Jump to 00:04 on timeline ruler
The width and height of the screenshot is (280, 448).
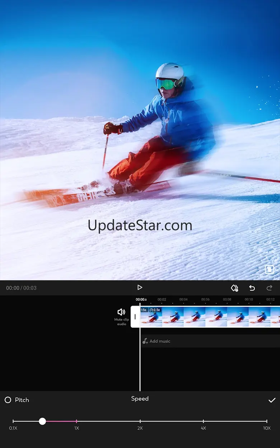pyautogui.click(x=183, y=299)
